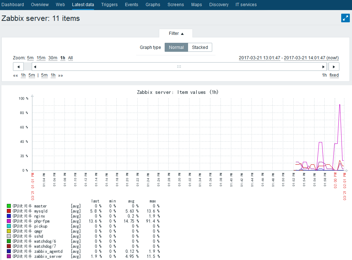Click the blue nginx legend swatch

click(9, 216)
